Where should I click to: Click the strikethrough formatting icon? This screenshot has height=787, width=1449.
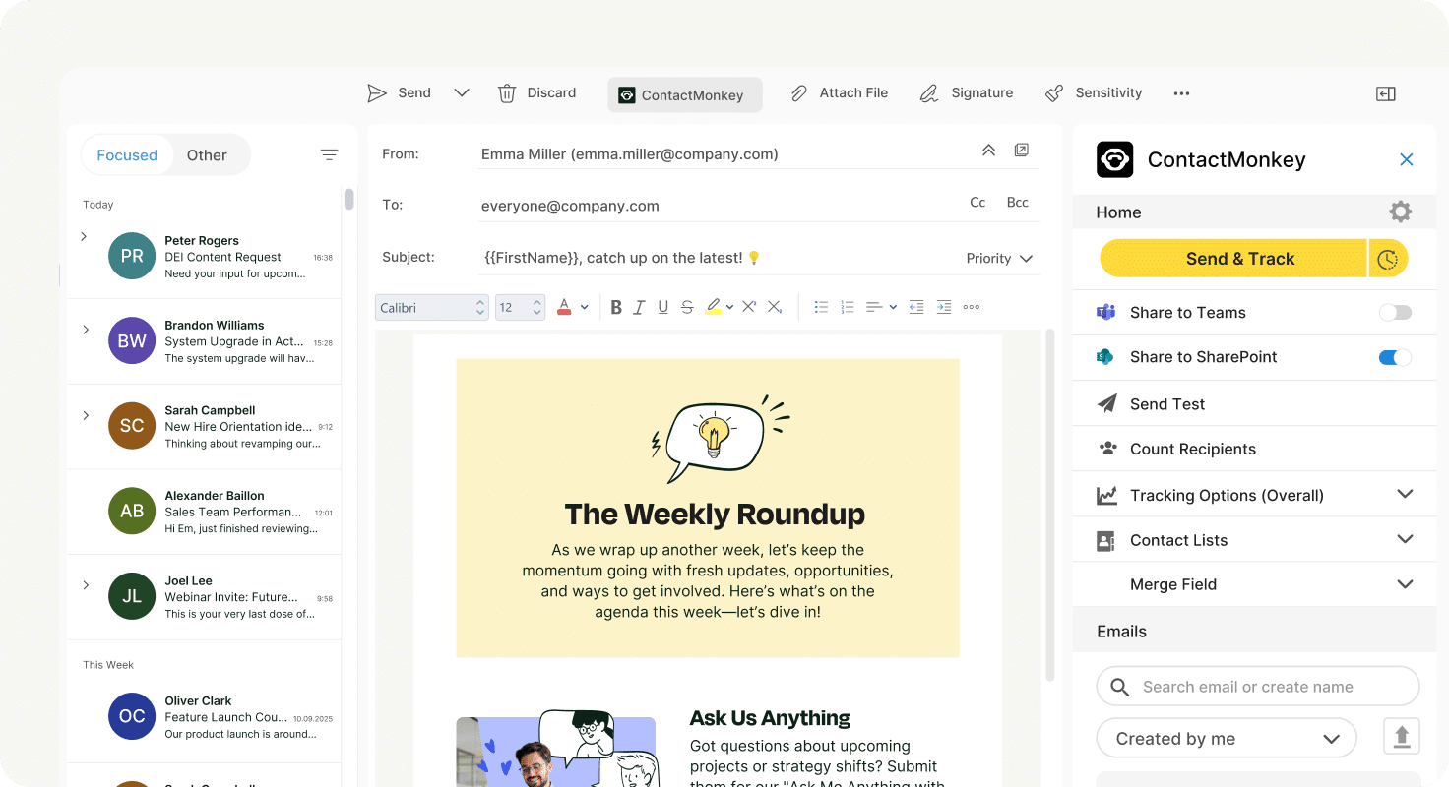(x=687, y=307)
